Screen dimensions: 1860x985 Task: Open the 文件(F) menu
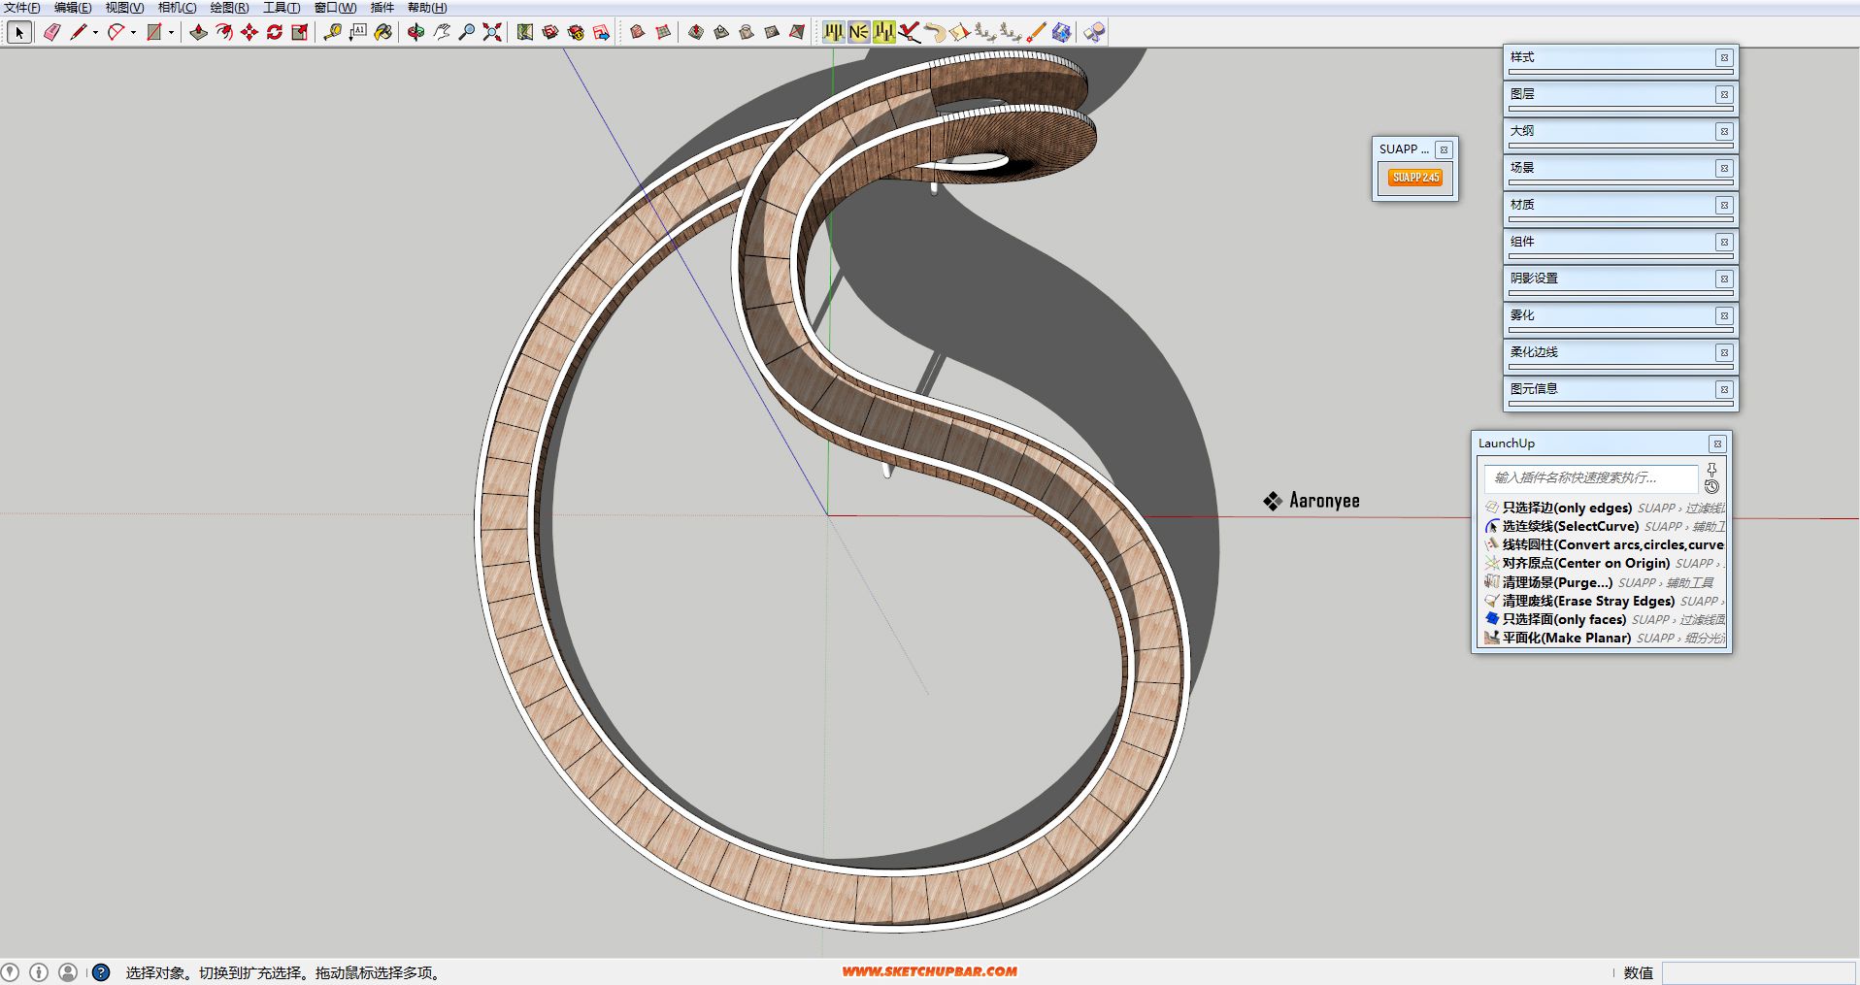pyautogui.click(x=22, y=8)
